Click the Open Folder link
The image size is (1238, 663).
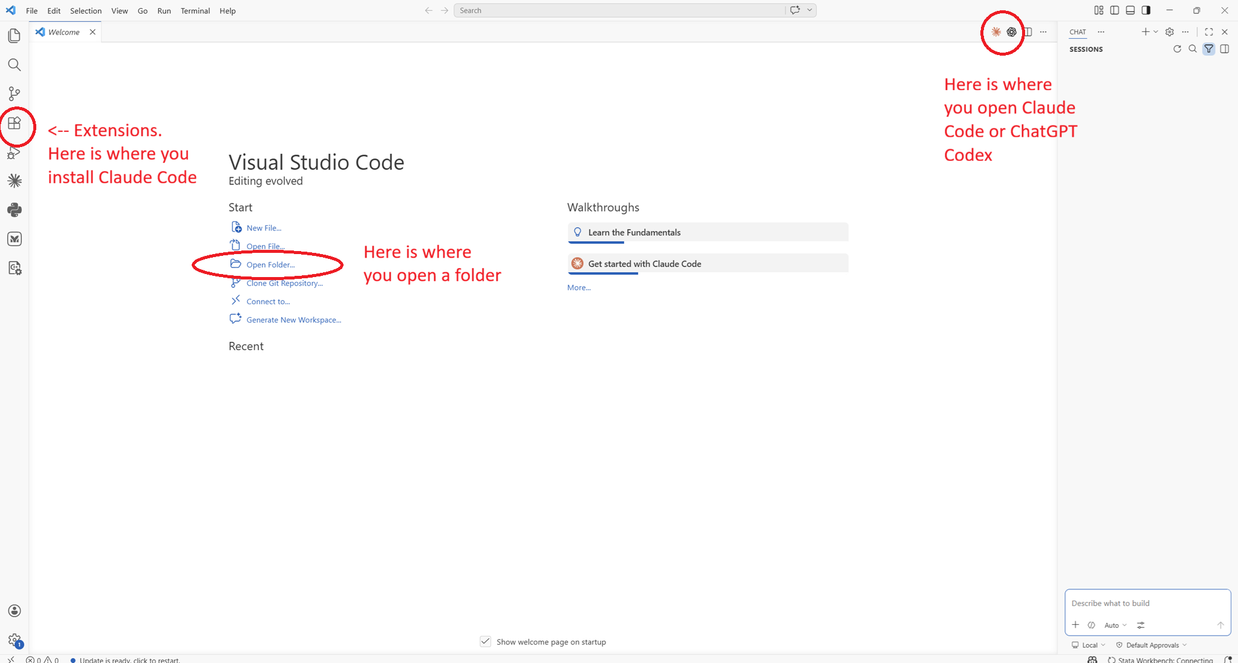click(270, 264)
